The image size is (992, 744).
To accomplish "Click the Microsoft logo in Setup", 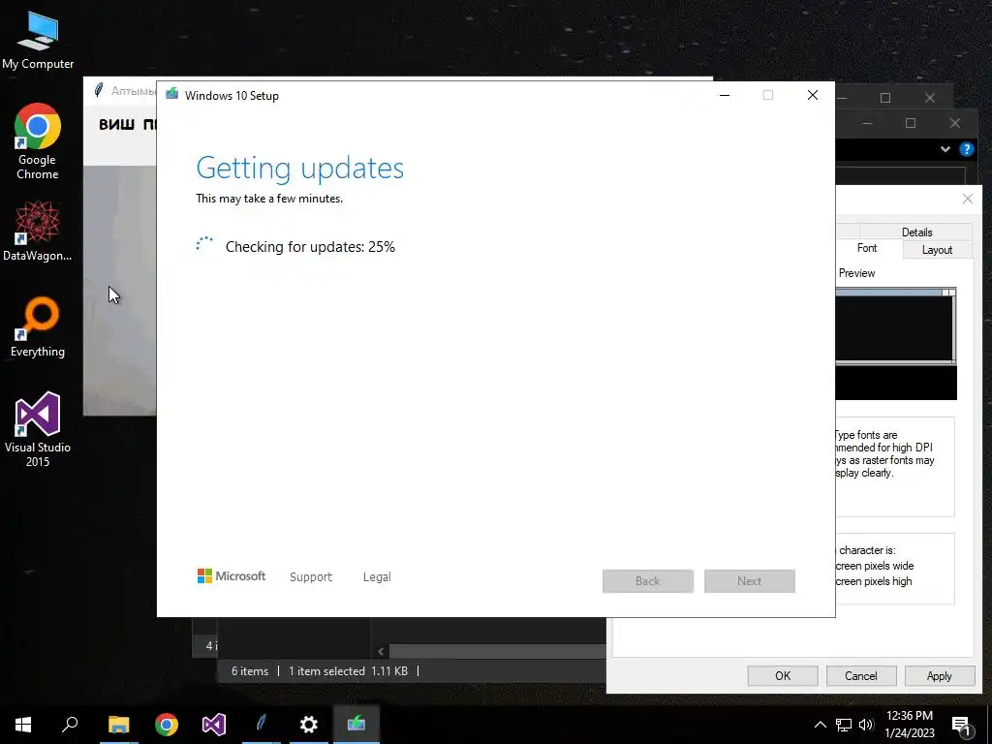I will click(232, 576).
